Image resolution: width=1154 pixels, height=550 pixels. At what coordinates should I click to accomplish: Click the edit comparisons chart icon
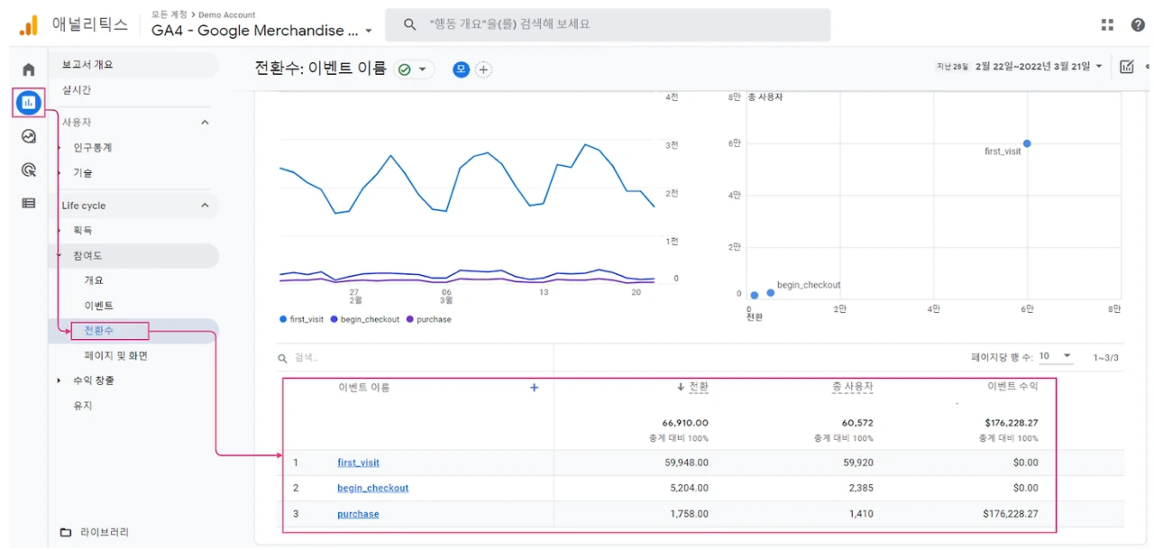1127,67
